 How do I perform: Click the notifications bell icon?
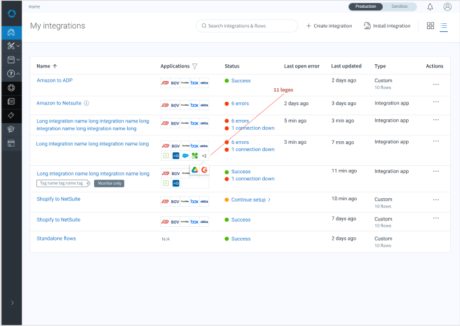(x=430, y=6)
